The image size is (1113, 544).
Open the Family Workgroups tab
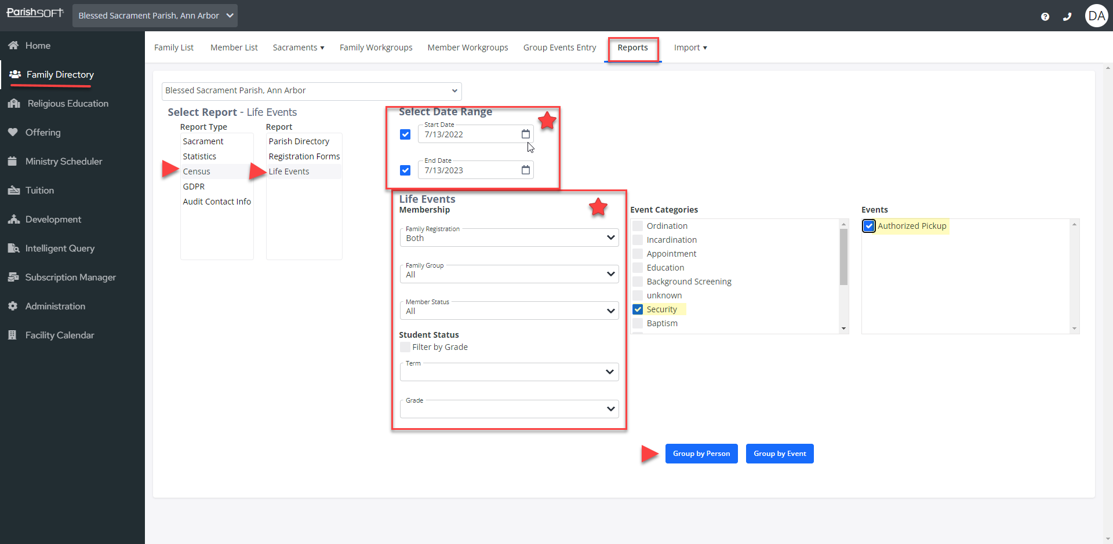[376, 48]
